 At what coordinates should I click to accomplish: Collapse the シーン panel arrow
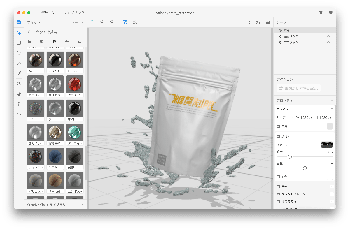[x=332, y=22]
